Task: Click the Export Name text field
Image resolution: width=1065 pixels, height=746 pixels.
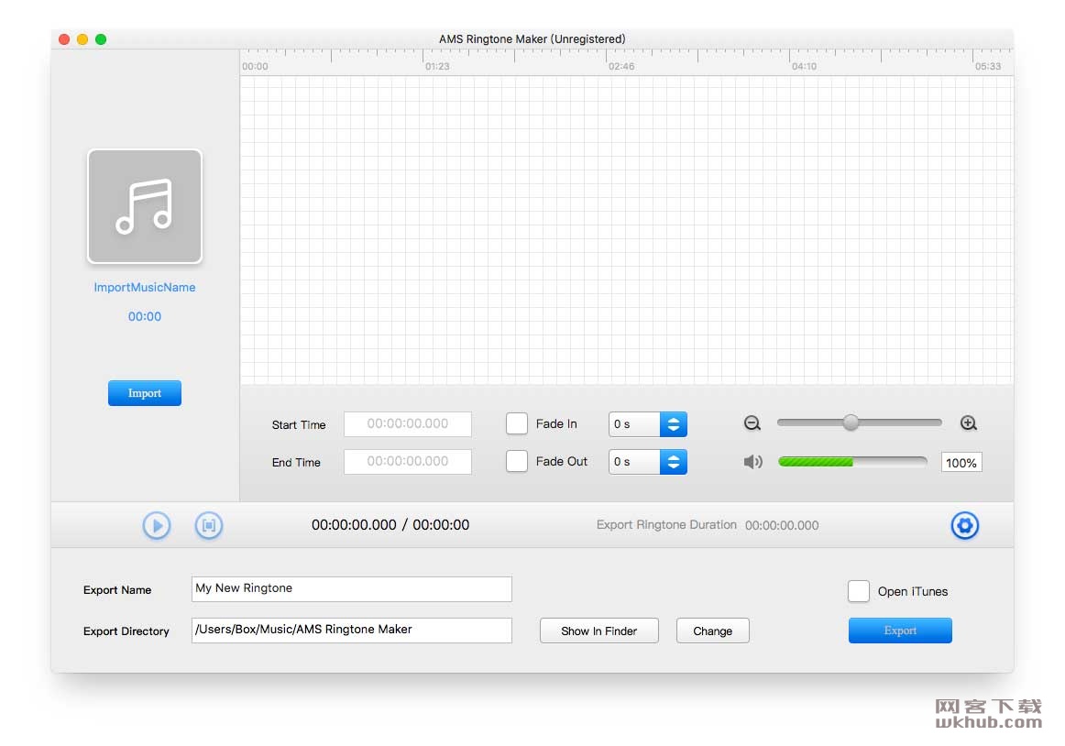Action: coord(352,588)
